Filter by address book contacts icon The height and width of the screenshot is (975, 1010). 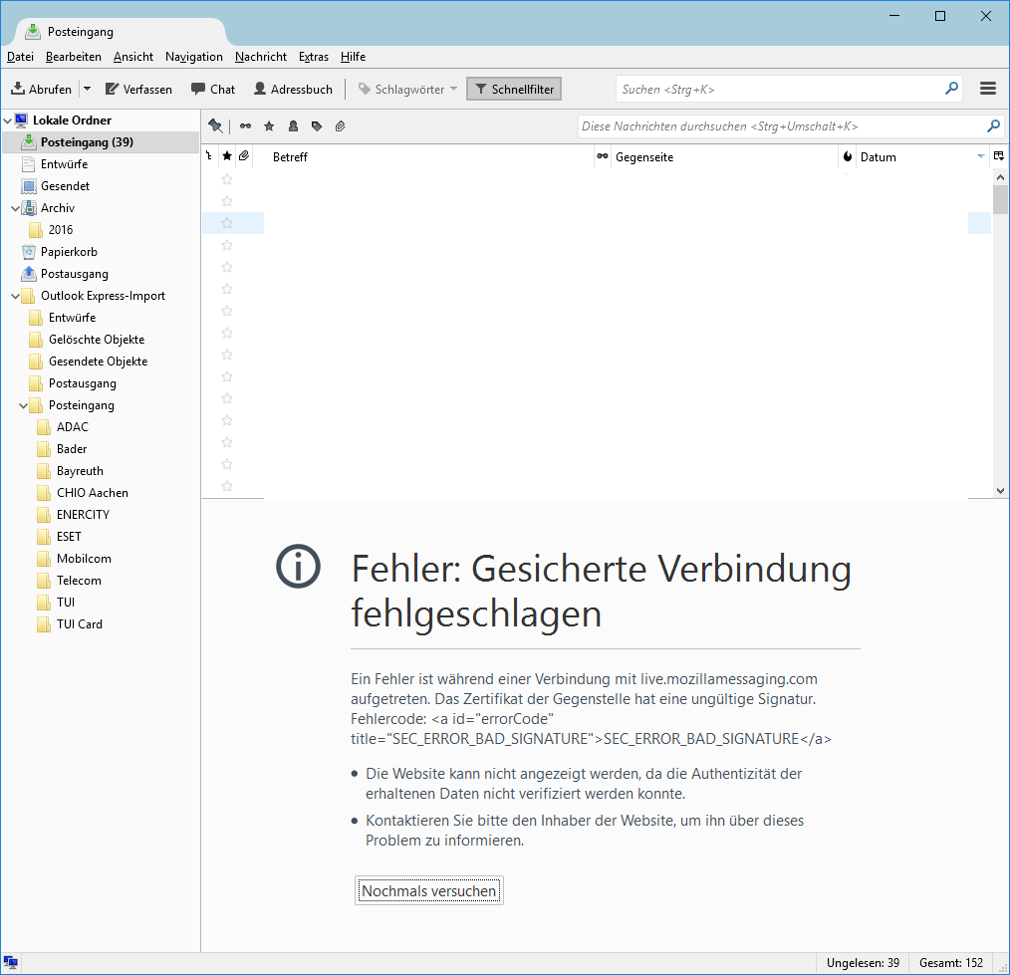[293, 126]
